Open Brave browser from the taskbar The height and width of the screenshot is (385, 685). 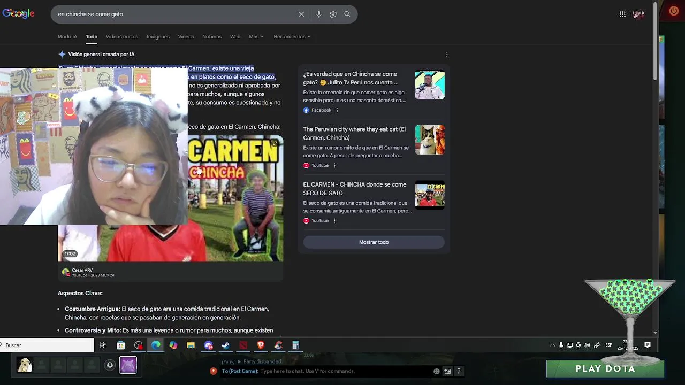(261, 345)
